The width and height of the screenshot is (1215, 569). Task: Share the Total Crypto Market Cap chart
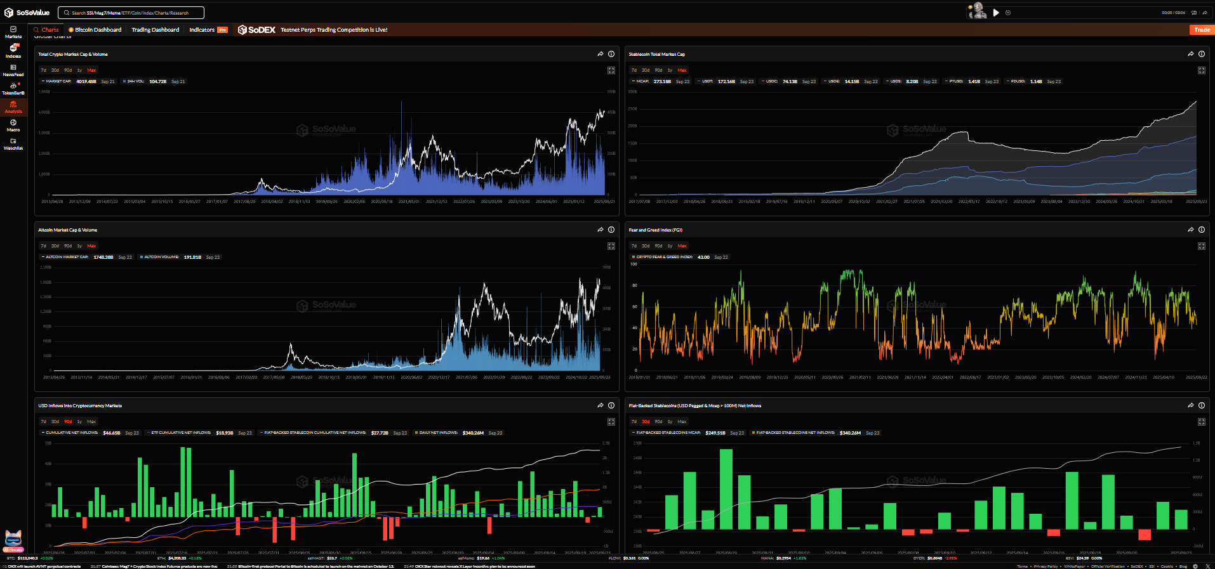pos(600,54)
